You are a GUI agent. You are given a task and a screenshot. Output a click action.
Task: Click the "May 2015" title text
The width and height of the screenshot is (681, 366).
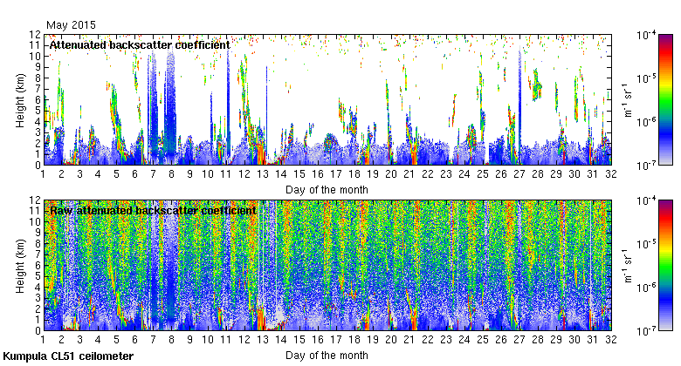coord(71,25)
